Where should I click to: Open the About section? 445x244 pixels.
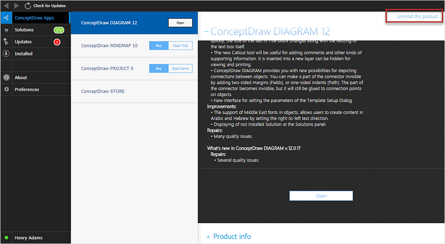[x=21, y=77]
